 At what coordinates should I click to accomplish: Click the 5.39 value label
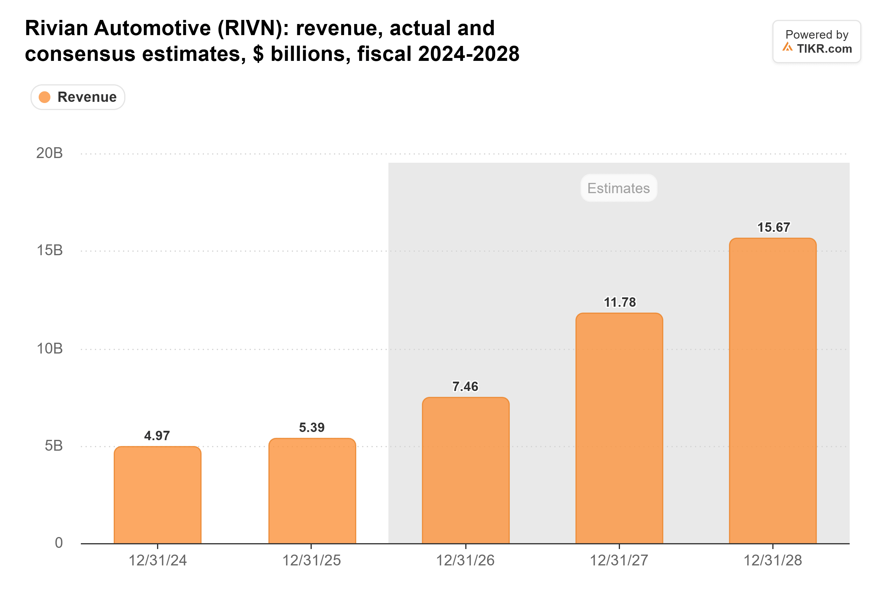pos(311,428)
